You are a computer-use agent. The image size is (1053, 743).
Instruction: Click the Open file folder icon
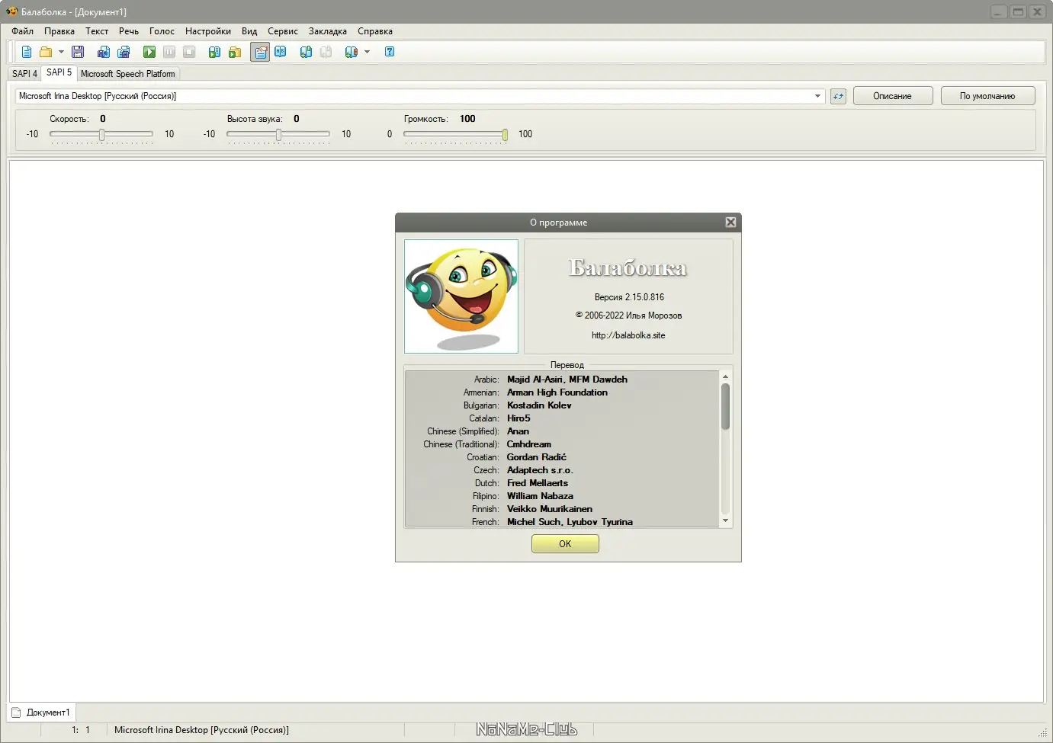(x=46, y=52)
